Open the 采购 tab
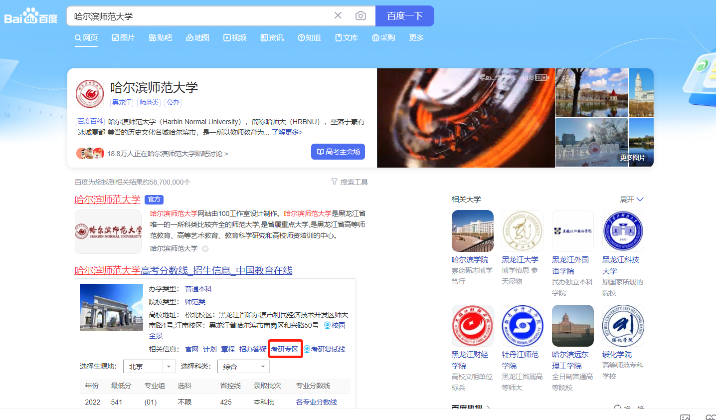 383,37
